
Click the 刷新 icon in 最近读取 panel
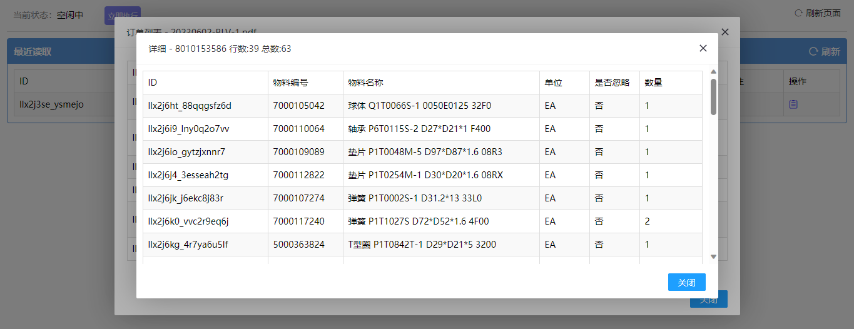pyautogui.click(x=813, y=51)
